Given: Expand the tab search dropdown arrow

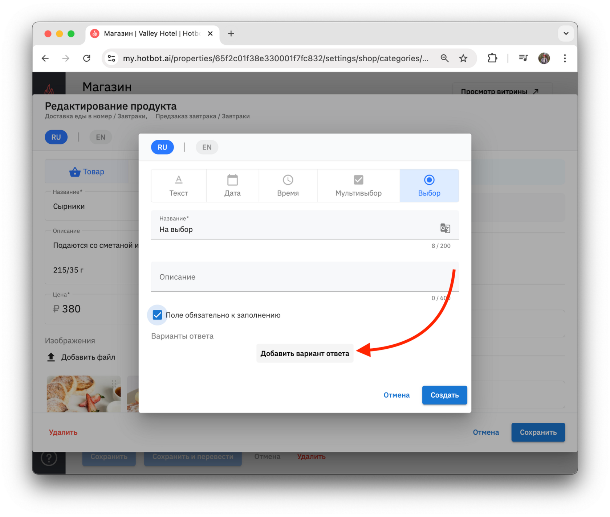Looking at the screenshot, I should 566,34.
